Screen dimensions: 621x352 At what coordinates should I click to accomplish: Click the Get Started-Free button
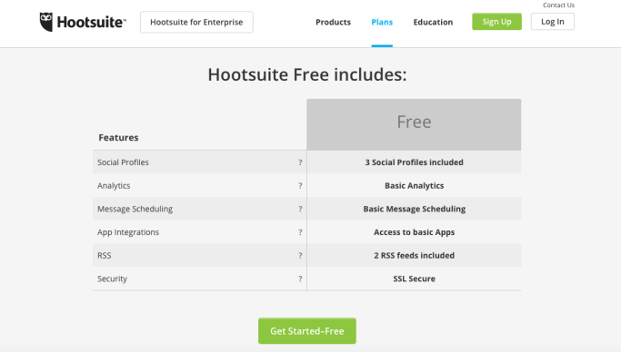(307, 331)
